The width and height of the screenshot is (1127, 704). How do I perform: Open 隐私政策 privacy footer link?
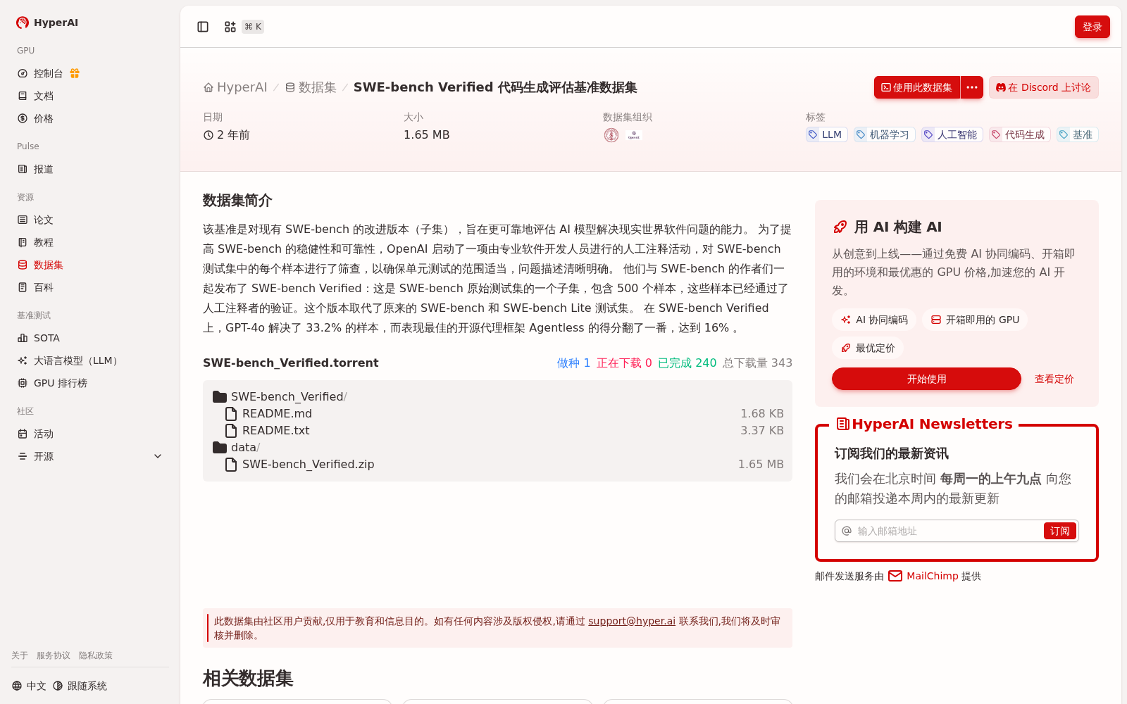click(x=96, y=655)
